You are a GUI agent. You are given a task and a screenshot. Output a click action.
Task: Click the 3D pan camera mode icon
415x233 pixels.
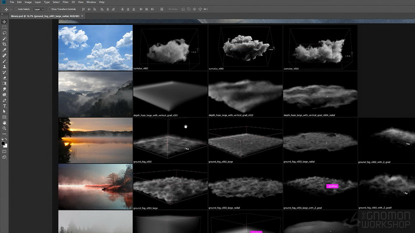pos(195,9)
